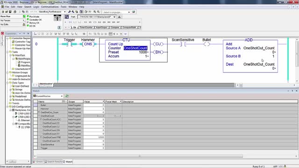Click the Open project toolbar icon
This screenshot has height=168, width=299.
click(6, 12)
